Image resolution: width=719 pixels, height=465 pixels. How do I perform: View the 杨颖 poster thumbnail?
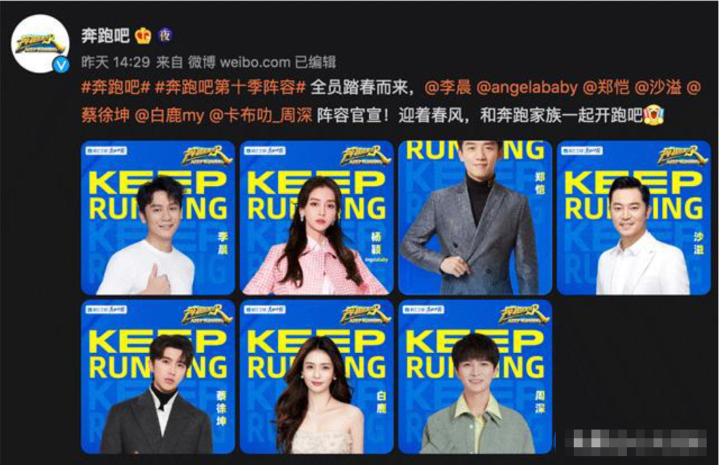click(x=316, y=218)
